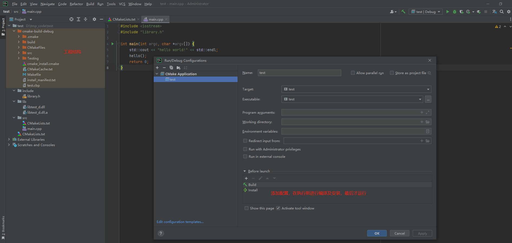Select Build in Before launch list
Screen dimensions: 512x243
point(337,185)
